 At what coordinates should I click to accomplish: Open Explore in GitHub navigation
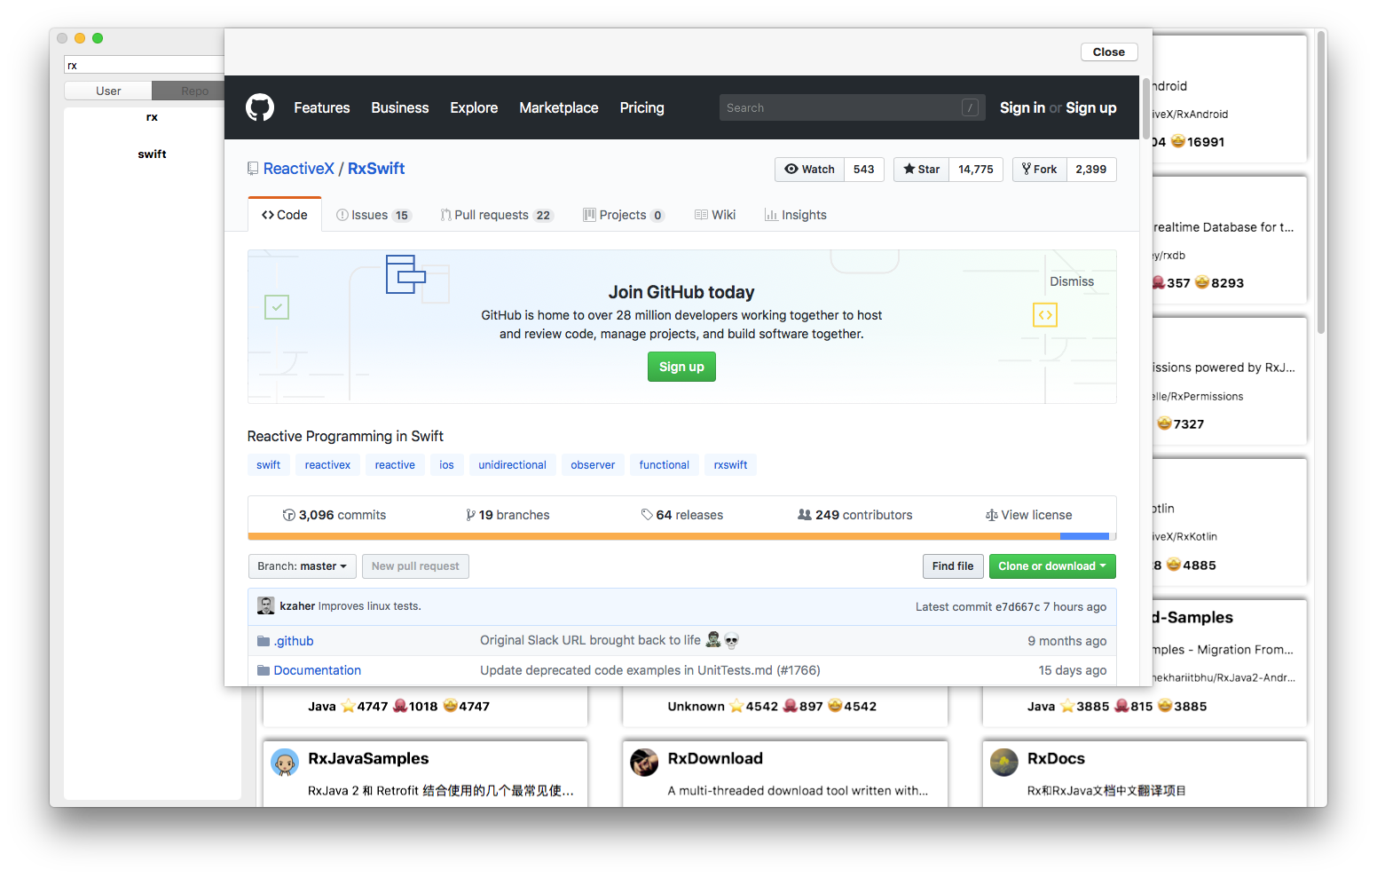tap(474, 107)
